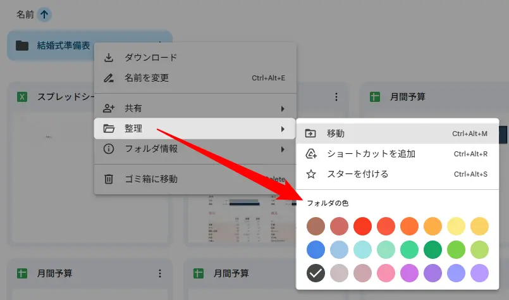The height and width of the screenshot is (300, 509).
Task: Select 名前を変更 menu entry
Action: pyautogui.click(x=147, y=78)
